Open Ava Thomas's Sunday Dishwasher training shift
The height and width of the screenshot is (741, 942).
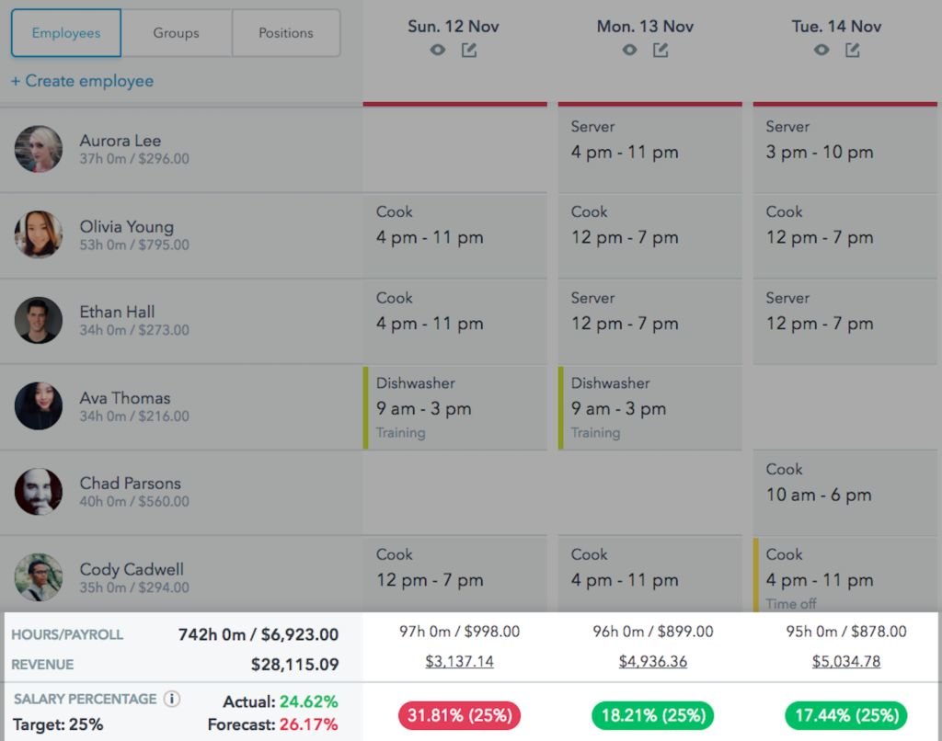[457, 407]
